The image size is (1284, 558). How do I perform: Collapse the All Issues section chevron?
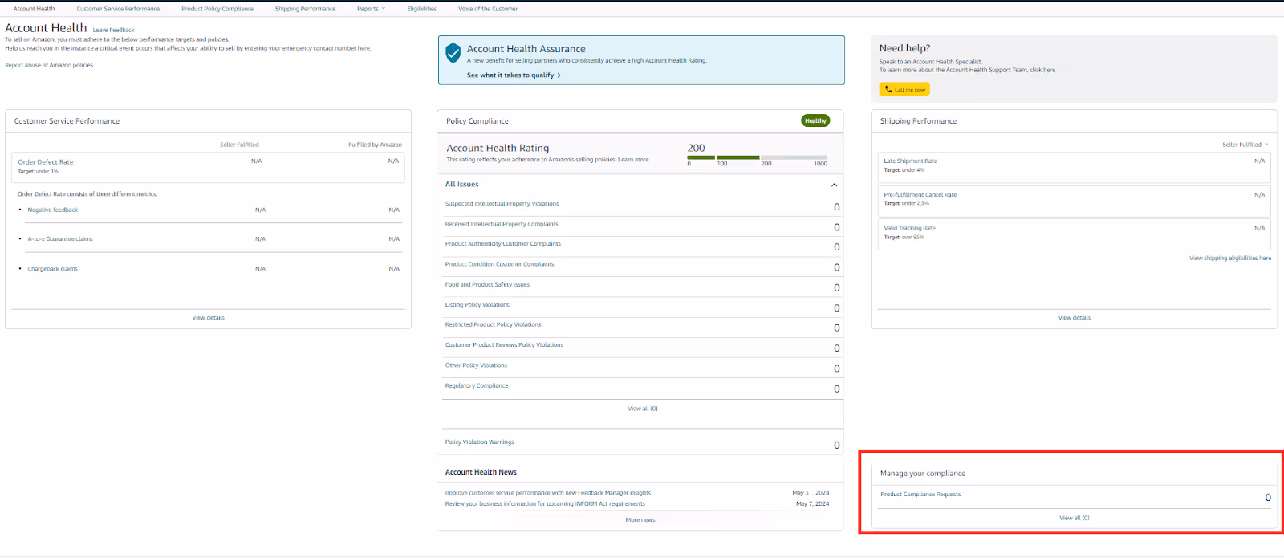tap(834, 185)
